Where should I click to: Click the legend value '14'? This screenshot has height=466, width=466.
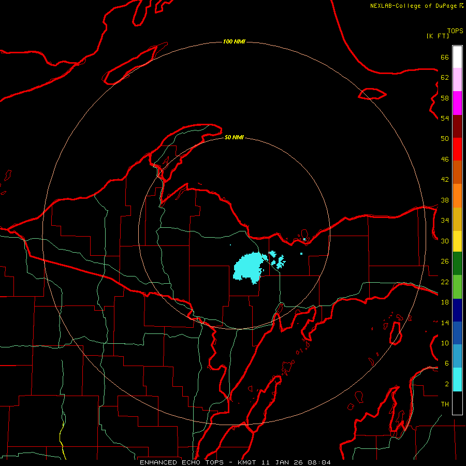pyautogui.click(x=445, y=323)
